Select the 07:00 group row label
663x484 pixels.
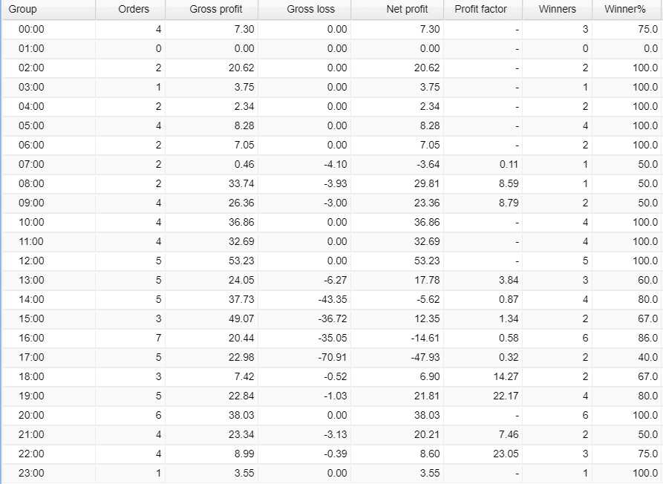tap(31, 164)
